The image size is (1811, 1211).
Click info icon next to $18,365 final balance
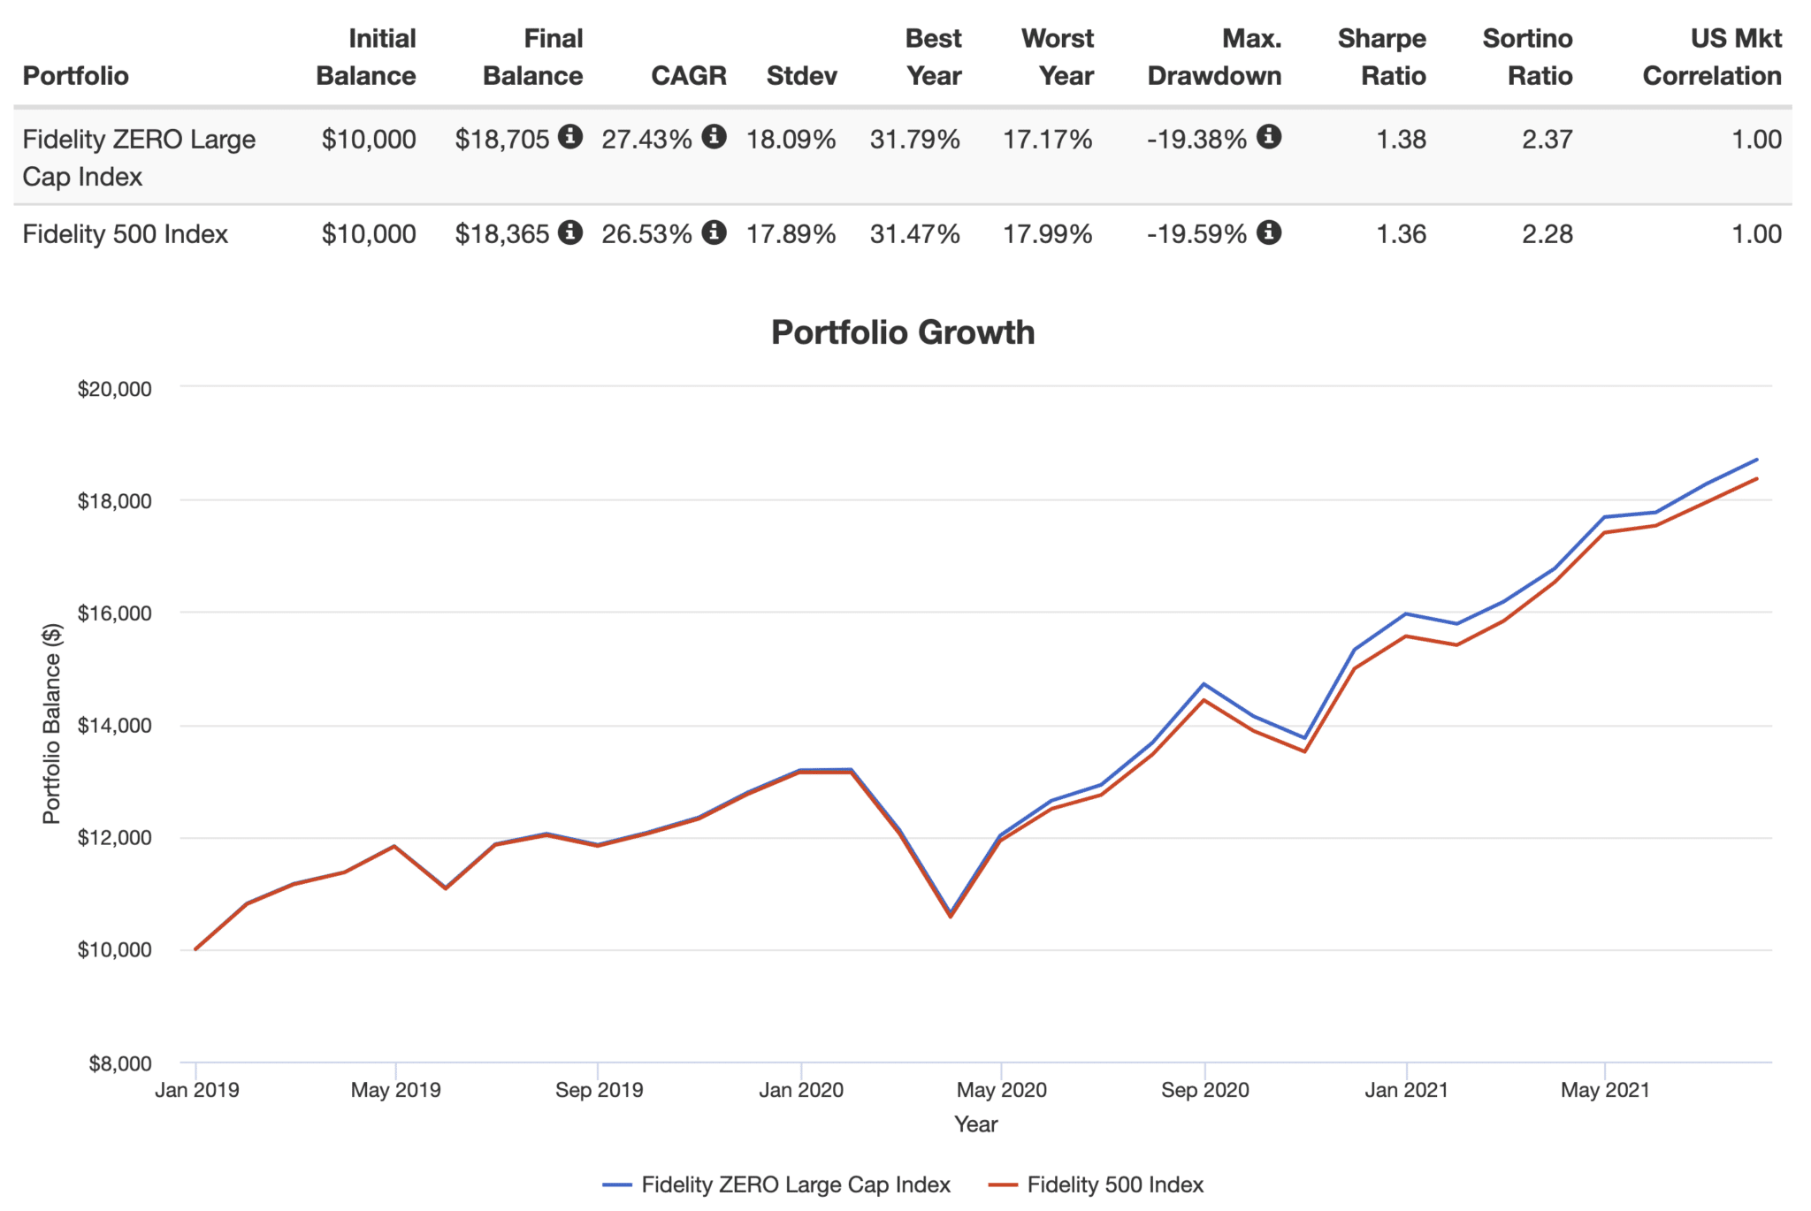[x=570, y=232]
